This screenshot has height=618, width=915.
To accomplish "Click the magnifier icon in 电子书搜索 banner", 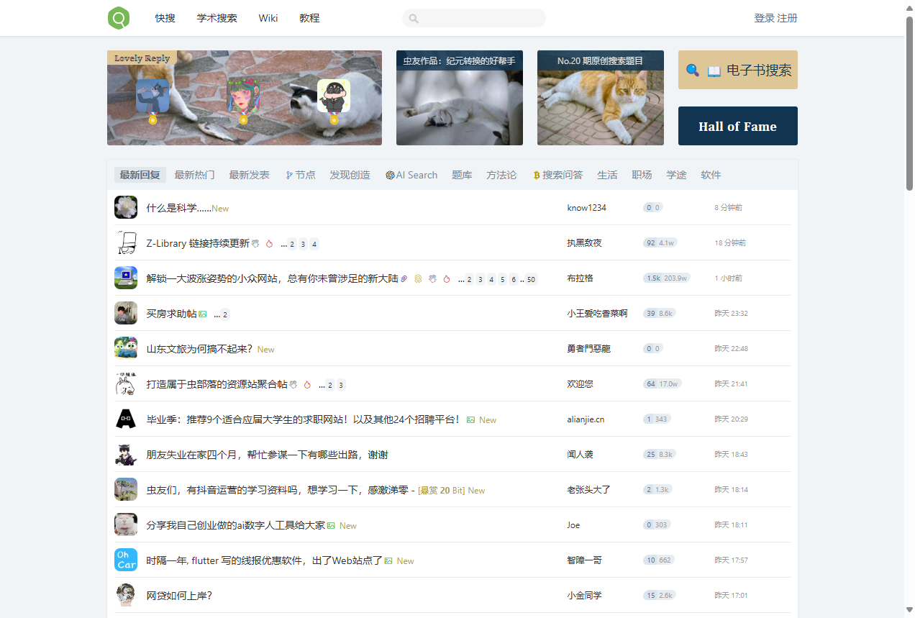I will pos(692,70).
